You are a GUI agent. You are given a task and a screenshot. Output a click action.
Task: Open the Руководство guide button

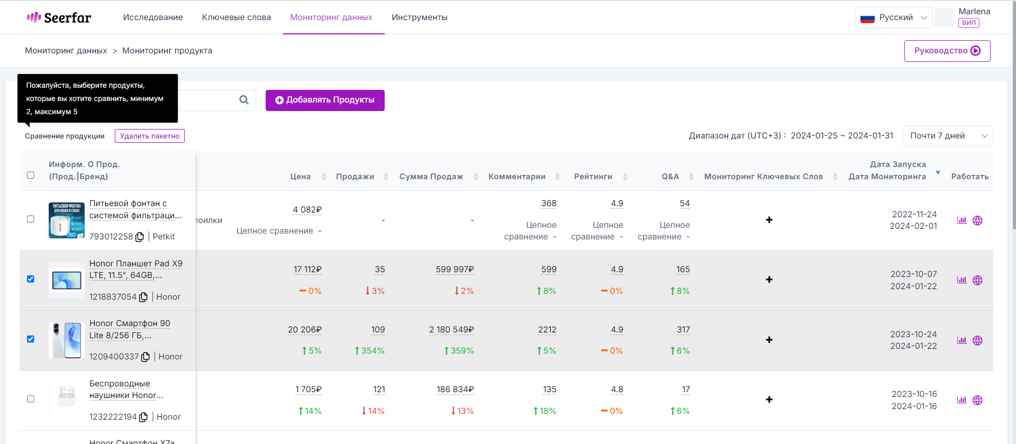click(947, 51)
